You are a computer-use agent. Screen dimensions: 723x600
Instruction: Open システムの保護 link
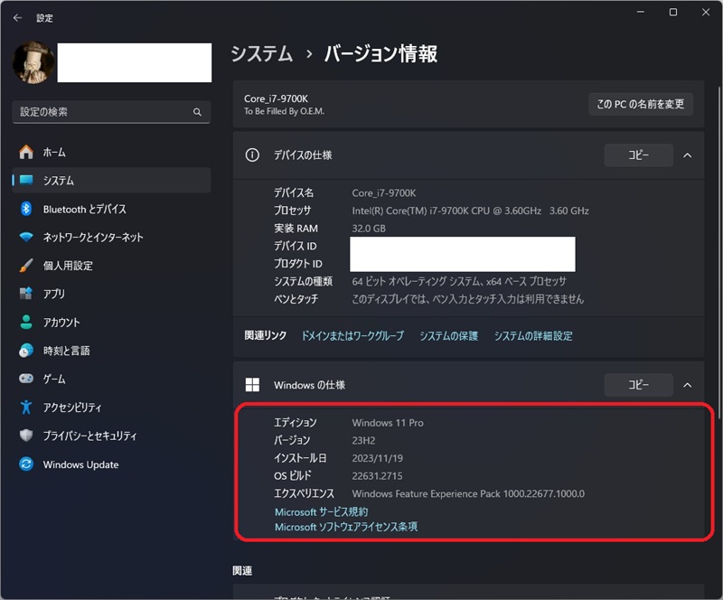448,336
